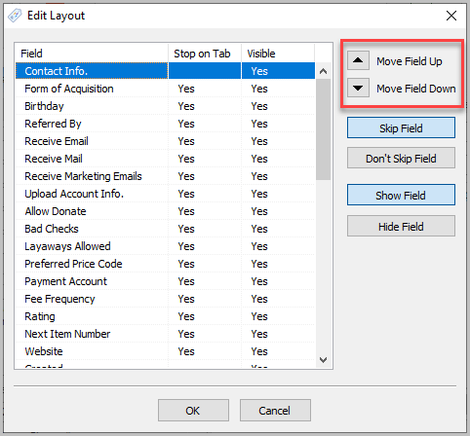Viewport: 470px width, 436px height.
Task: Click the Move Field Down arrow button
Action: point(358,88)
